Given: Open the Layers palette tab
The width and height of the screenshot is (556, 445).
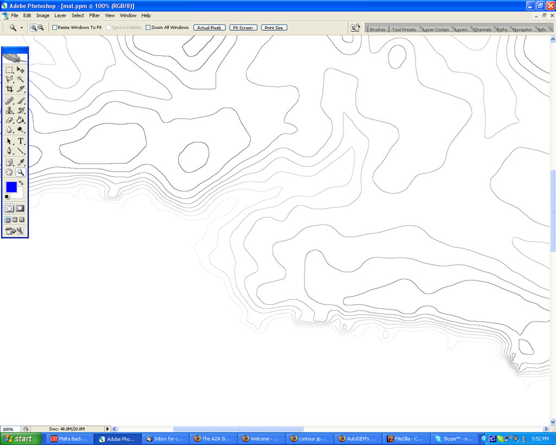Looking at the screenshot, I should pos(460,29).
